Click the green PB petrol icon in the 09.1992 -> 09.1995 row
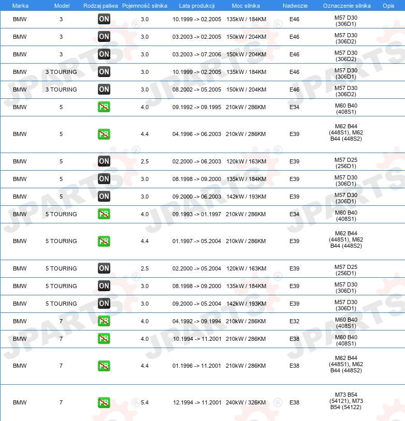Viewport: 405px width, 421px height. (x=104, y=107)
